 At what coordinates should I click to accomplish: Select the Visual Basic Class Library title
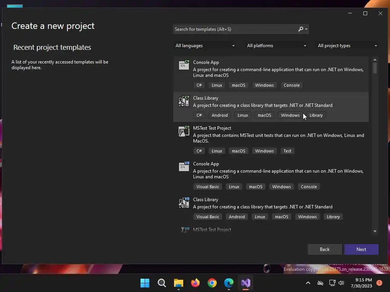coord(206,200)
